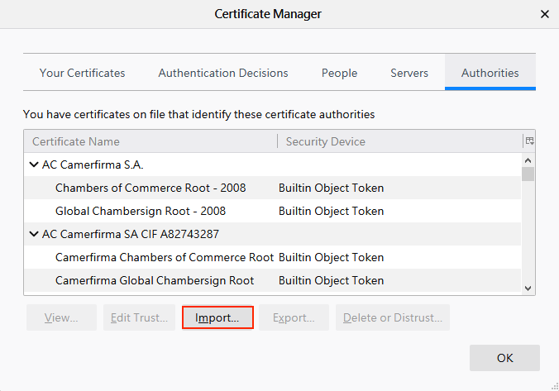Sort by the Security Device column header
The width and height of the screenshot is (559, 391).
pyautogui.click(x=397, y=141)
